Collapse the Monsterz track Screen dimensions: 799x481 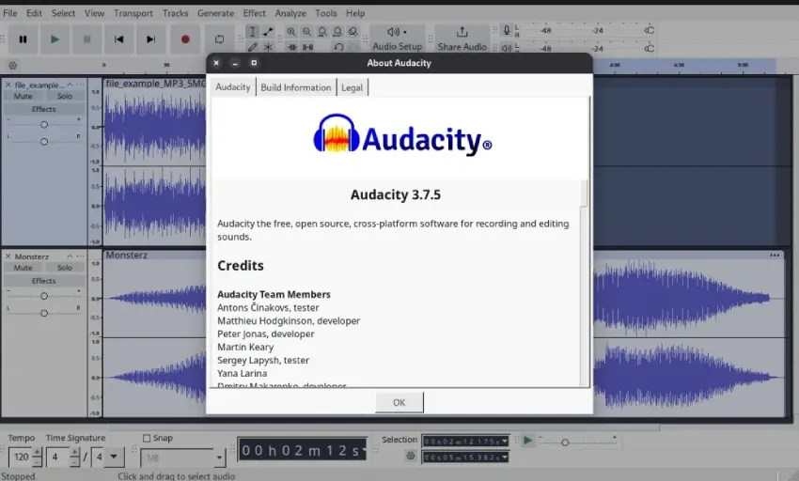(70, 256)
